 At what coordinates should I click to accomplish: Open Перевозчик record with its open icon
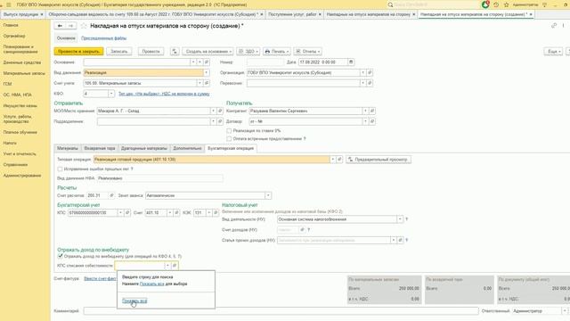pos(370,83)
